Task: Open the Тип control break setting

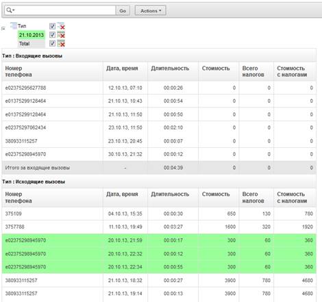Action: 22,26
